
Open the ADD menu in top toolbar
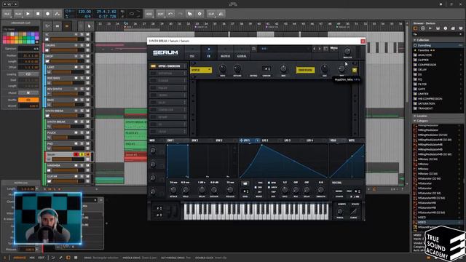pos(149,14)
